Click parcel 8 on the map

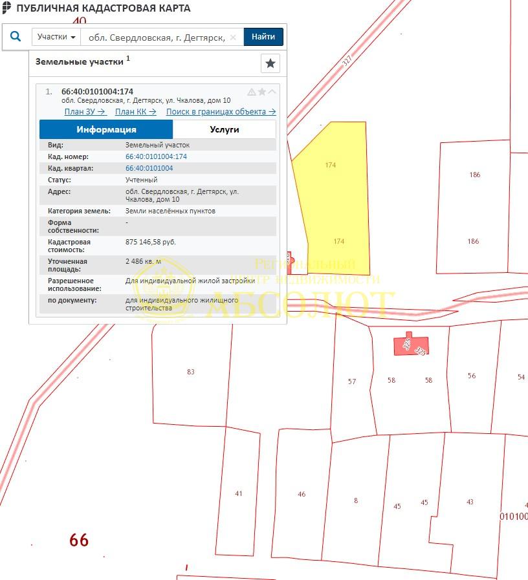(x=355, y=501)
